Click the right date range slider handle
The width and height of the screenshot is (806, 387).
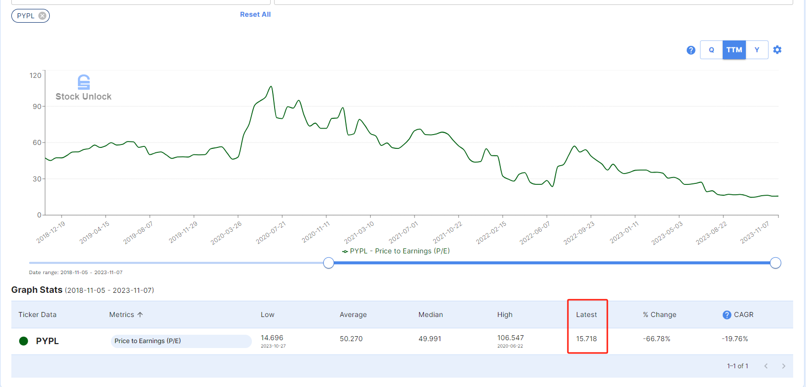coord(775,263)
